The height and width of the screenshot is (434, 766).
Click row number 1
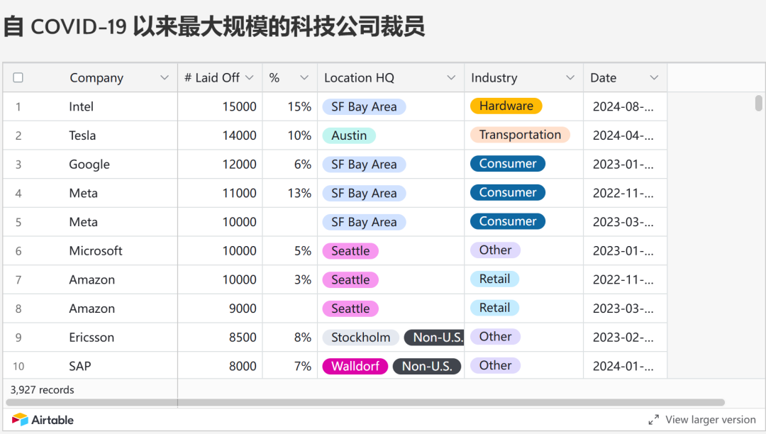point(18,106)
